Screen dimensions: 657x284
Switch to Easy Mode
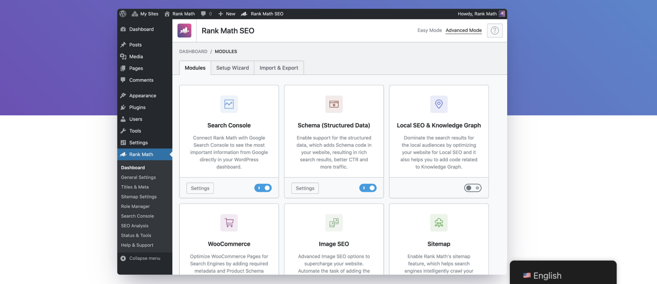429,30
